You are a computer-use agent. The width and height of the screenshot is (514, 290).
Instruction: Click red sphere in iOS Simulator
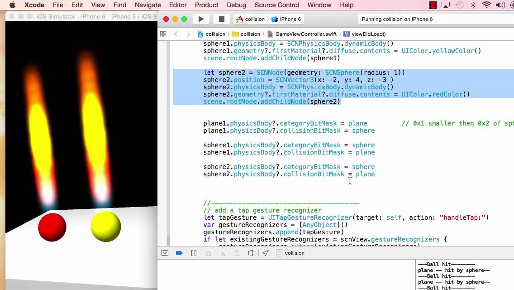tap(52, 227)
